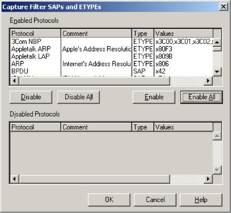The width and height of the screenshot is (231, 213).
Task: Select the 3Com NBP protocol row
Action: (111, 41)
